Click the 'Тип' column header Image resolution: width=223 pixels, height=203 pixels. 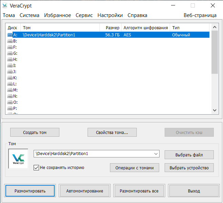(190, 28)
